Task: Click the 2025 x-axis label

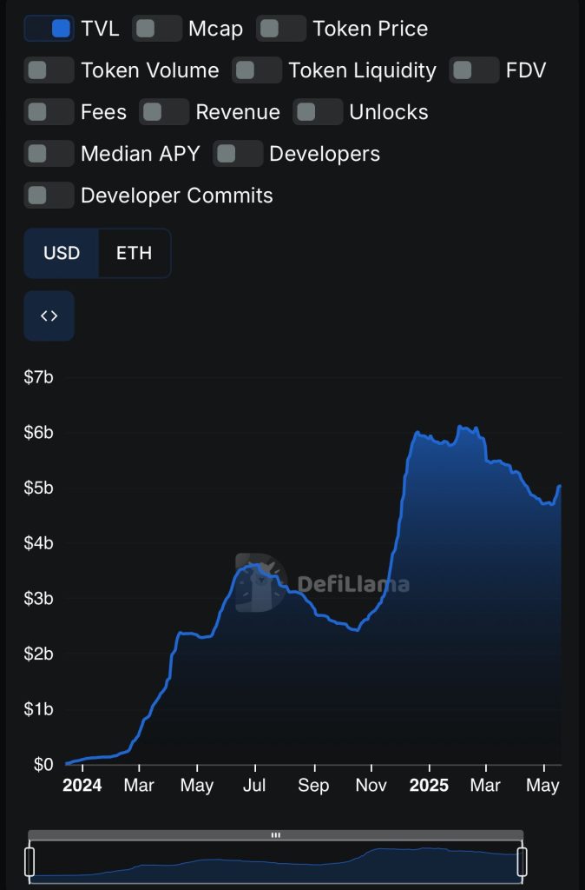Action: pyautogui.click(x=429, y=786)
